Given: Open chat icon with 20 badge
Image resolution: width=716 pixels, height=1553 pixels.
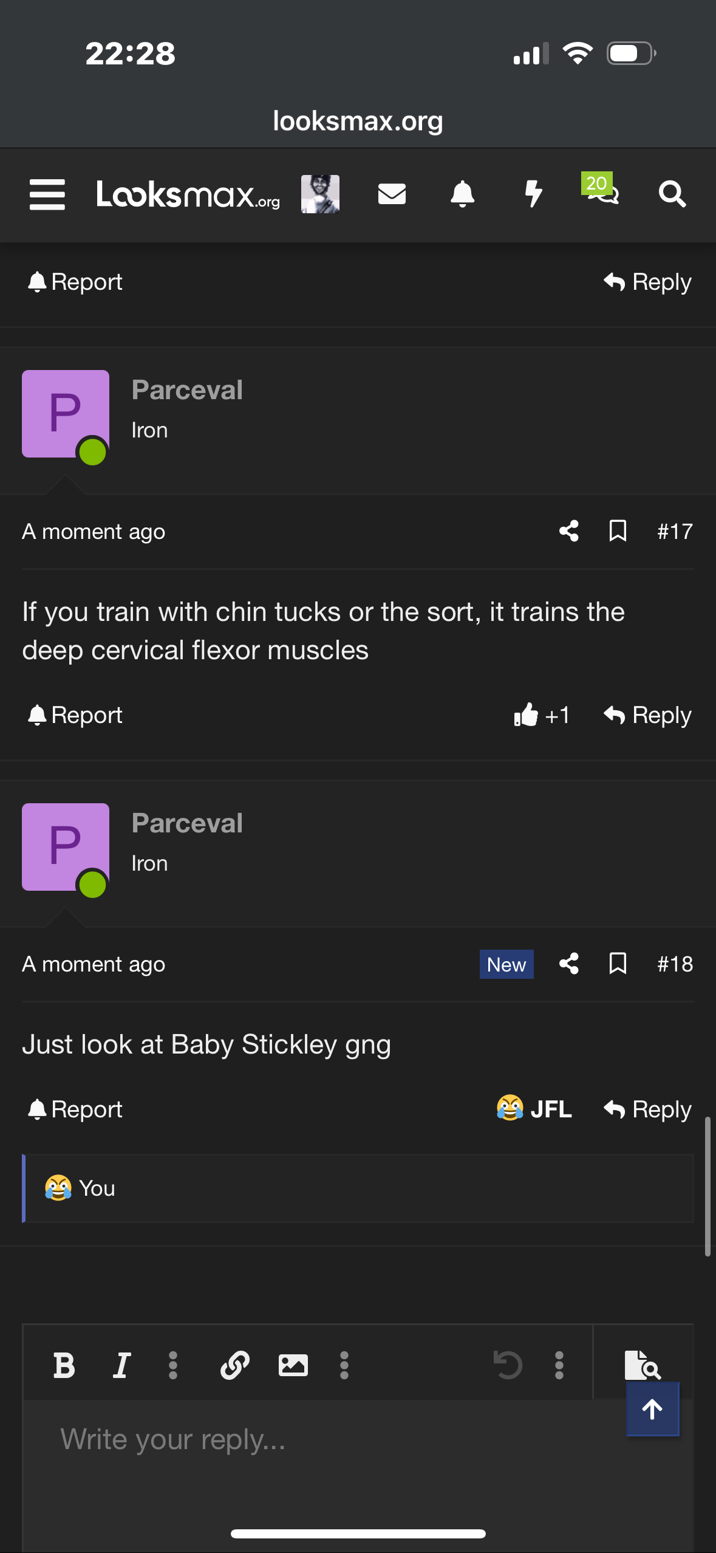Looking at the screenshot, I should tap(601, 192).
